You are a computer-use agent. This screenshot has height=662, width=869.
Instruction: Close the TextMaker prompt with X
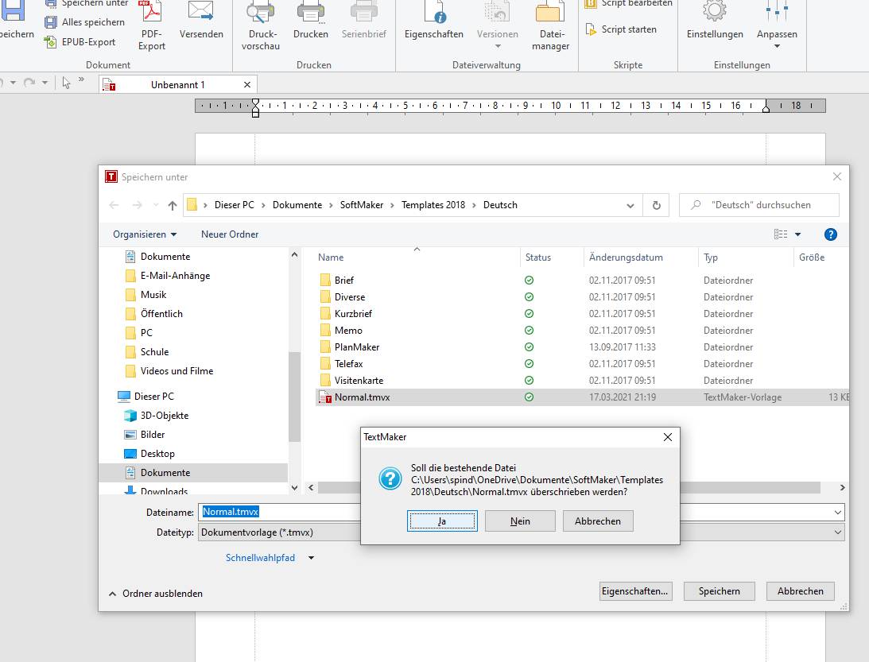click(668, 437)
